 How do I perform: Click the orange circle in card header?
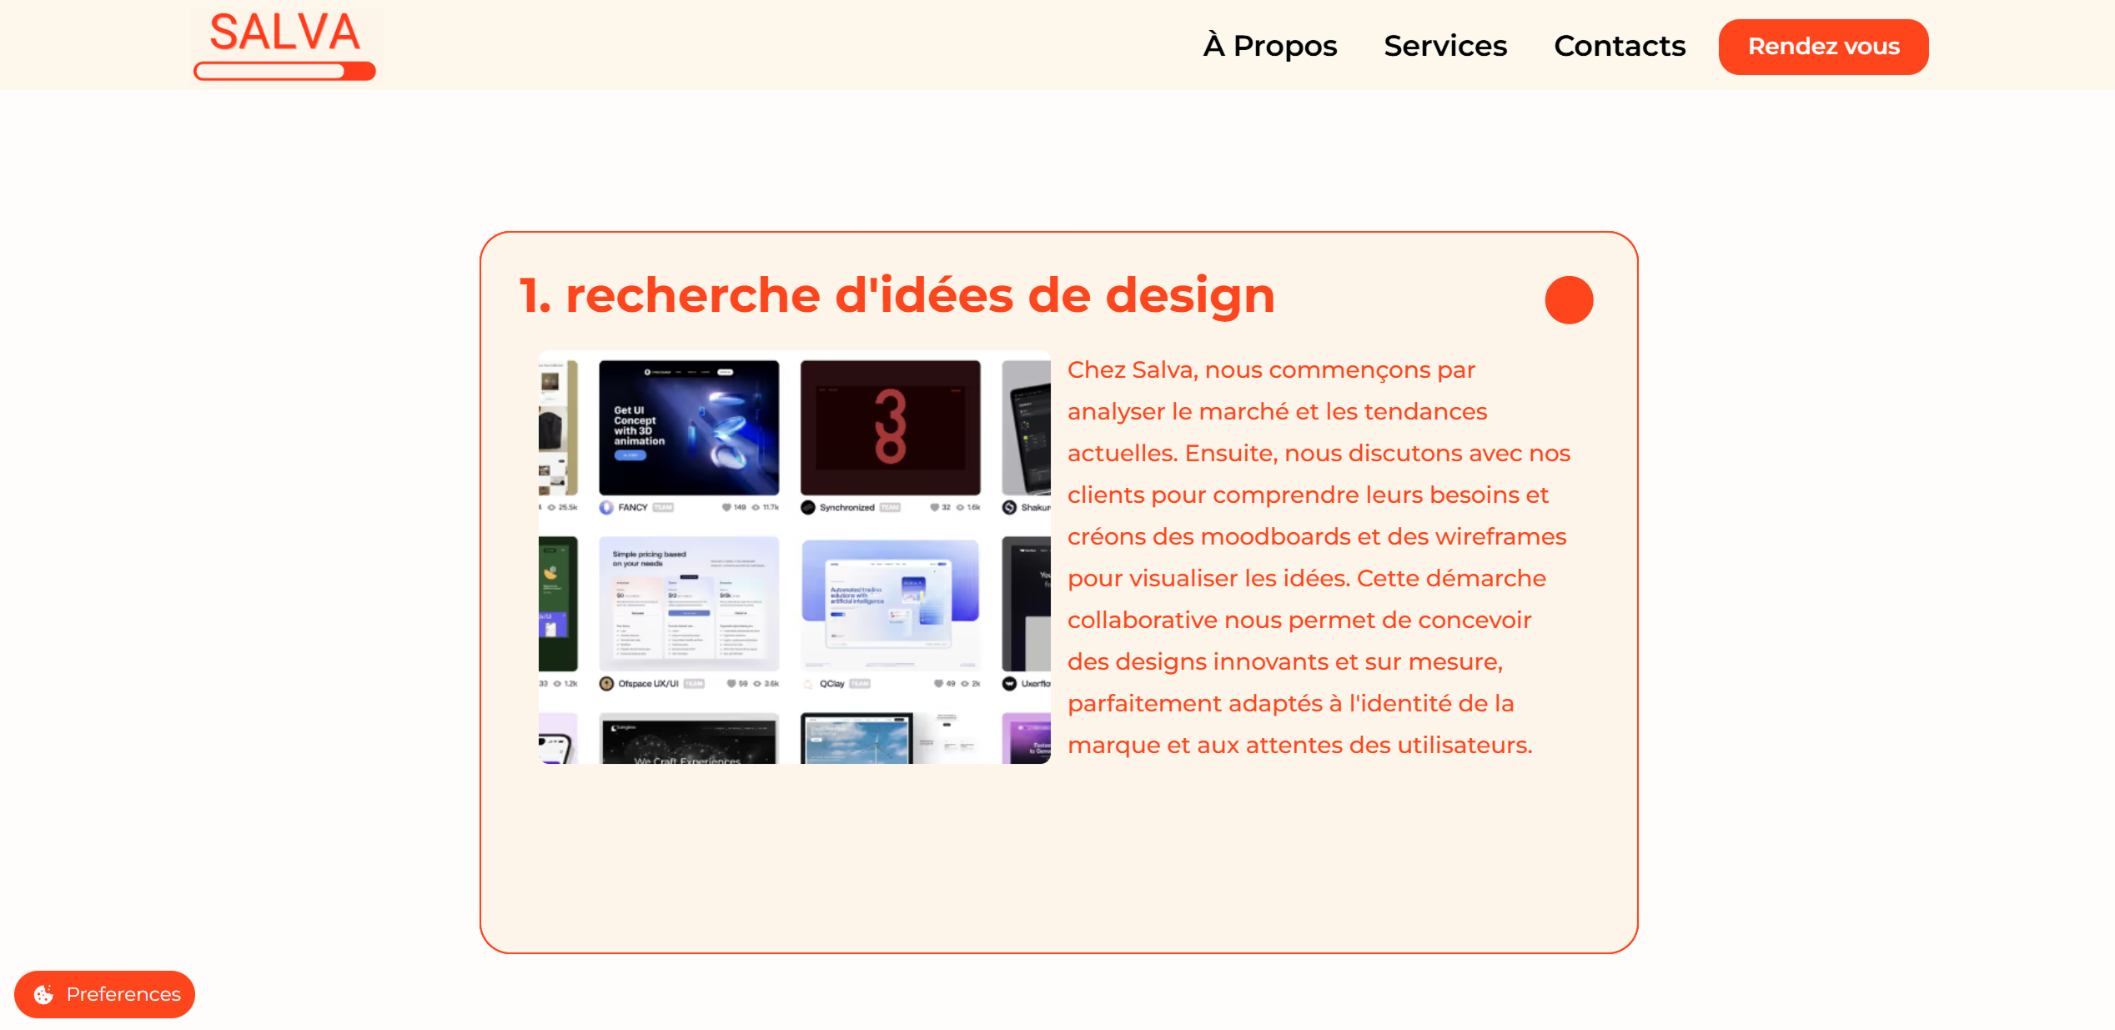click(1569, 300)
